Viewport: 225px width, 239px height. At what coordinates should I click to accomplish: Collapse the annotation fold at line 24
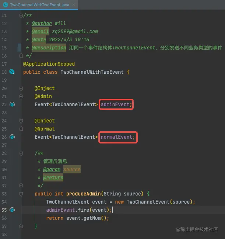coord(21,121)
